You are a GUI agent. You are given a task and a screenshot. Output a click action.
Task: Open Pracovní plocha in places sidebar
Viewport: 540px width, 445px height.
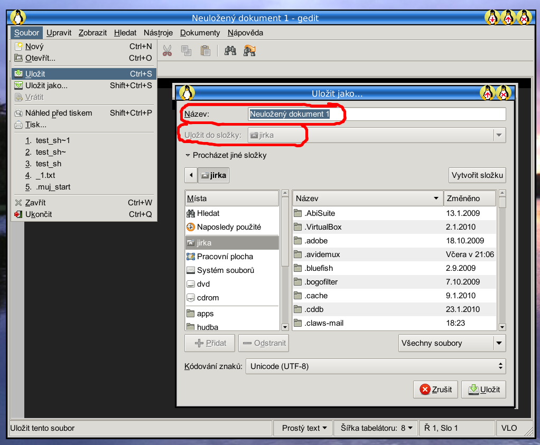tap(225, 257)
